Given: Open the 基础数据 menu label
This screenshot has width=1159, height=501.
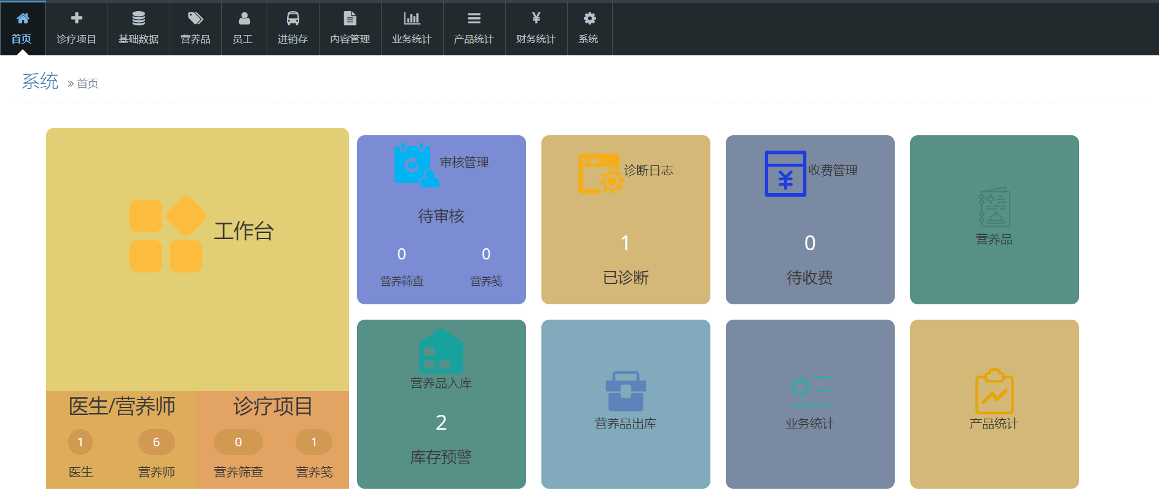Looking at the screenshot, I should point(138,39).
